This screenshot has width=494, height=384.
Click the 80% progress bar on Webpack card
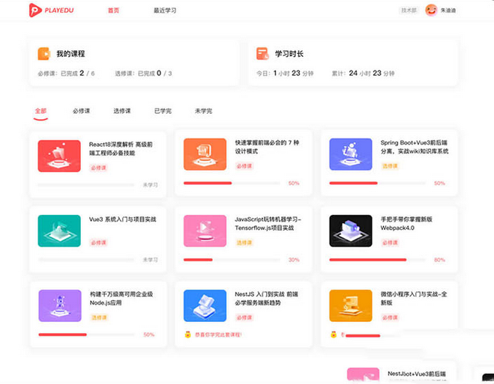377,260
